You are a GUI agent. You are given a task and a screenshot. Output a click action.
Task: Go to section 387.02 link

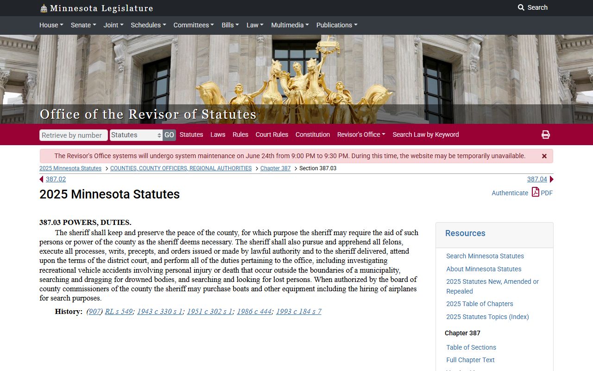(x=56, y=179)
